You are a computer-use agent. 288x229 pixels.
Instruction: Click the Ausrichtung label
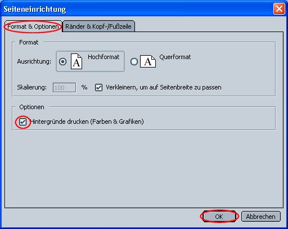34,61
